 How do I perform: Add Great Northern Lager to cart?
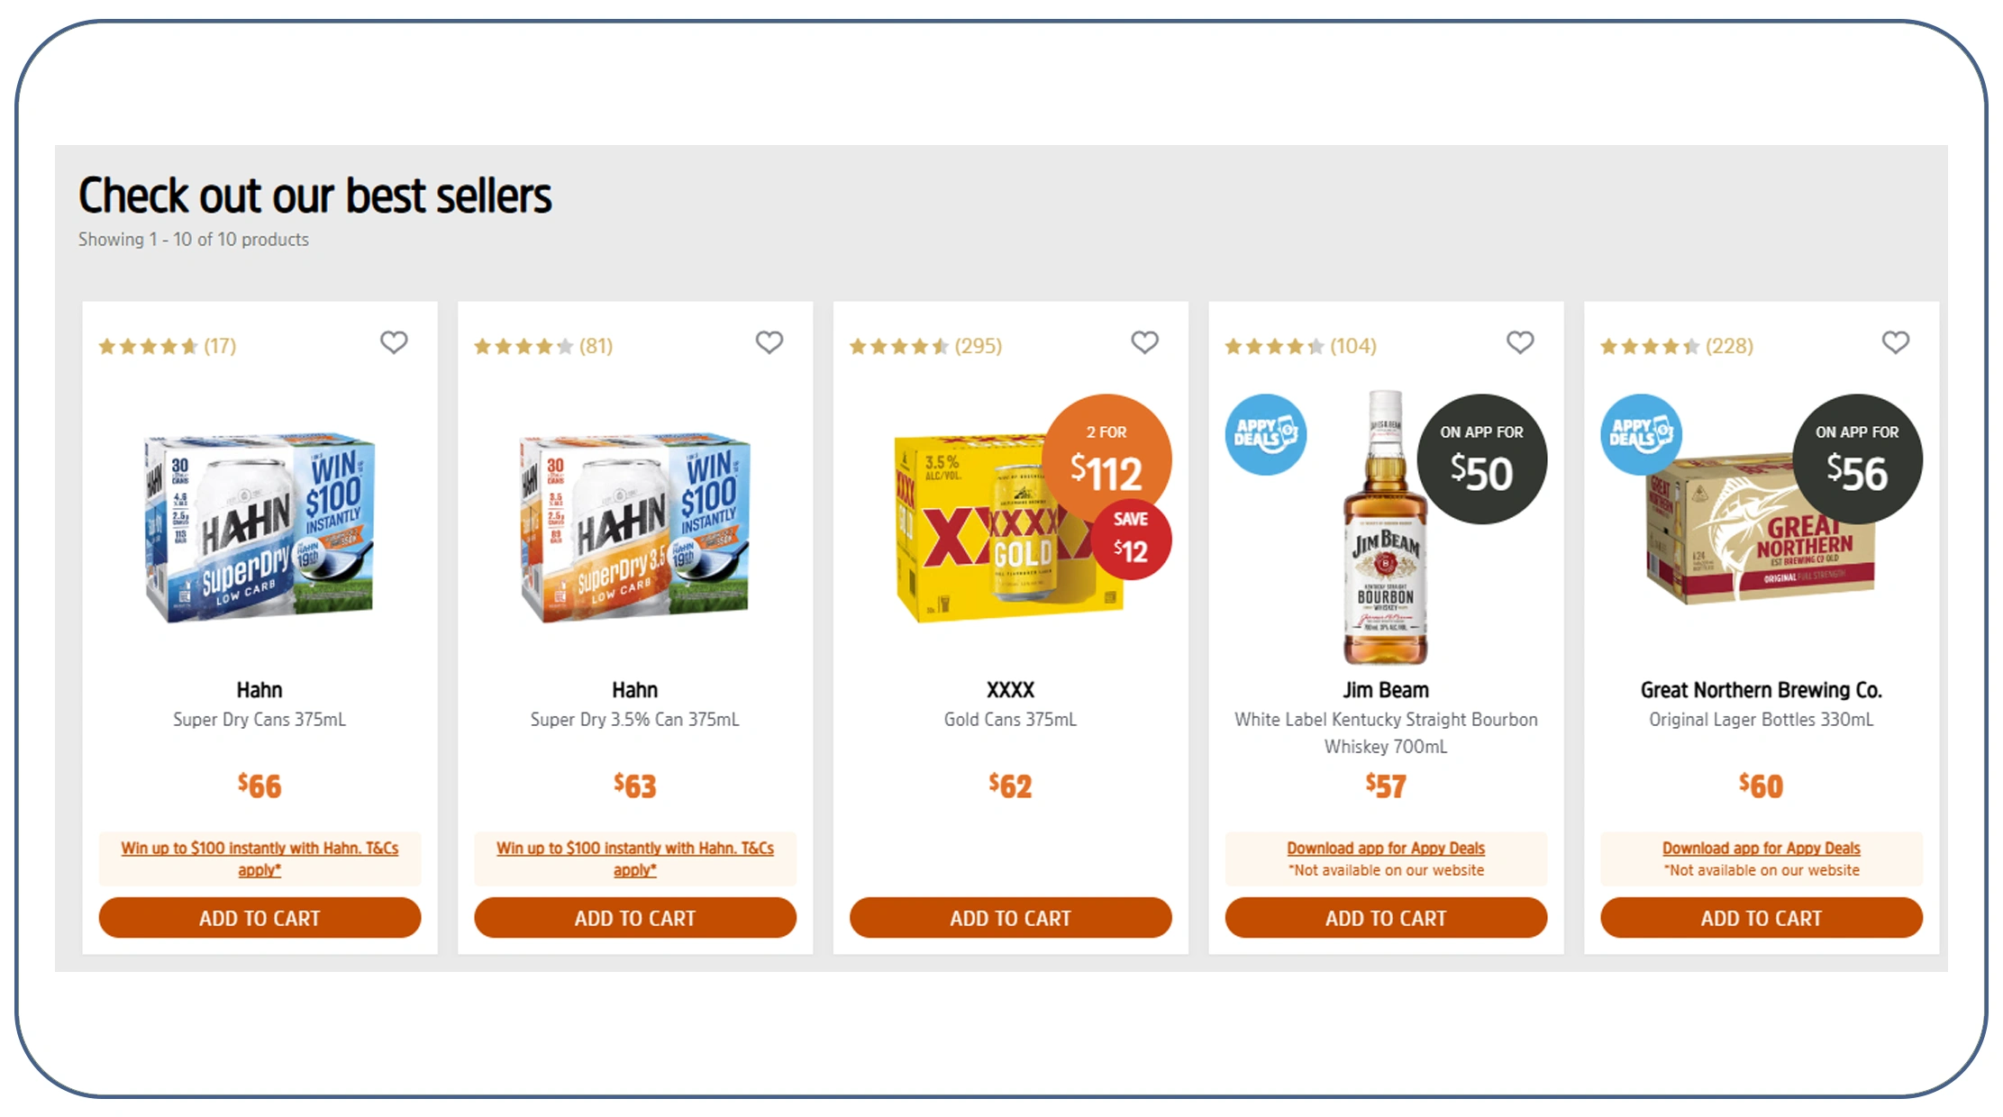pos(1761,917)
